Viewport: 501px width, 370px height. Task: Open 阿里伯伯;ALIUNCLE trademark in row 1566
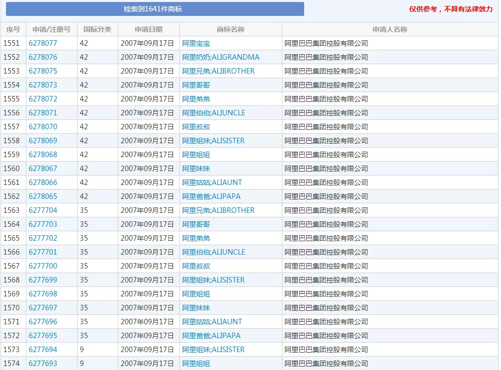point(214,252)
